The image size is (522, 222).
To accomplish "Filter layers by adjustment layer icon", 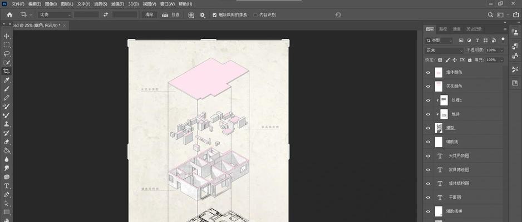I will [469, 41].
